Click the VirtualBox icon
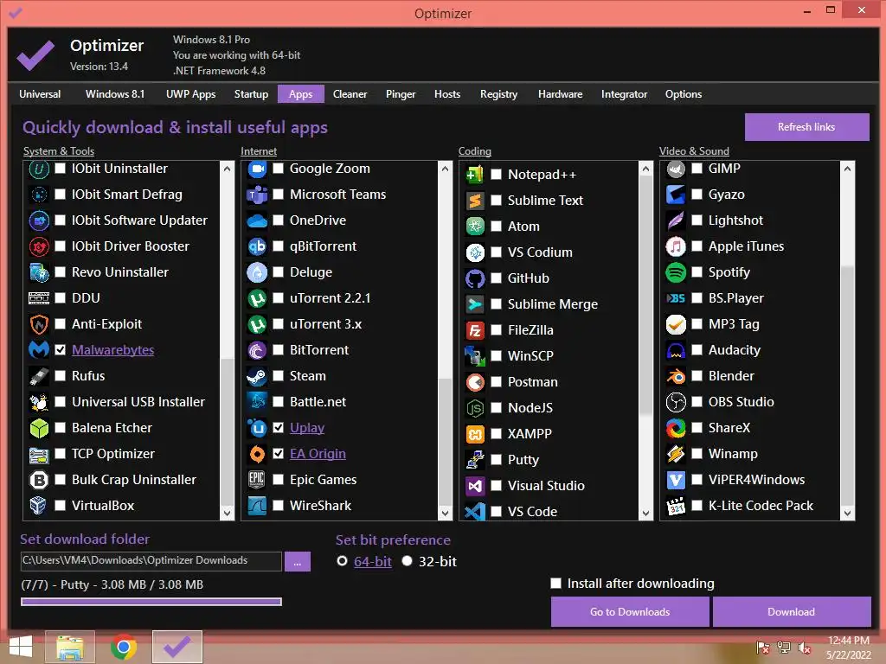Image resolution: width=886 pixels, height=664 pixels. 39,505
